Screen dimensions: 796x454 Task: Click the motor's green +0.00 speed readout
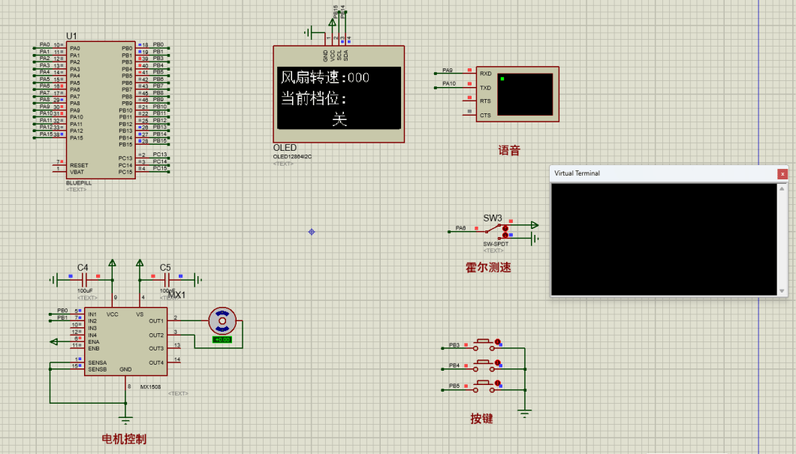click(x=222, y=340)
